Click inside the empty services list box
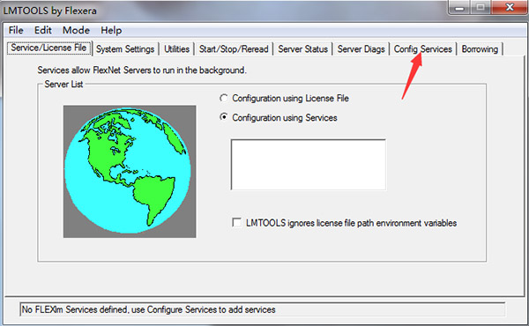Image resolution: width=529 pixels, height=326 pixels. click(309, 165)
